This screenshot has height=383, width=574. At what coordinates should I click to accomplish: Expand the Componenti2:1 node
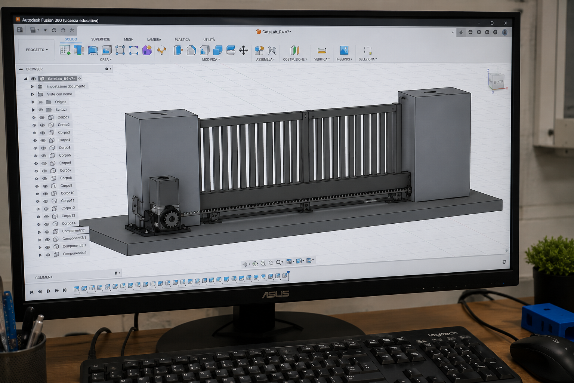(40, 240)
